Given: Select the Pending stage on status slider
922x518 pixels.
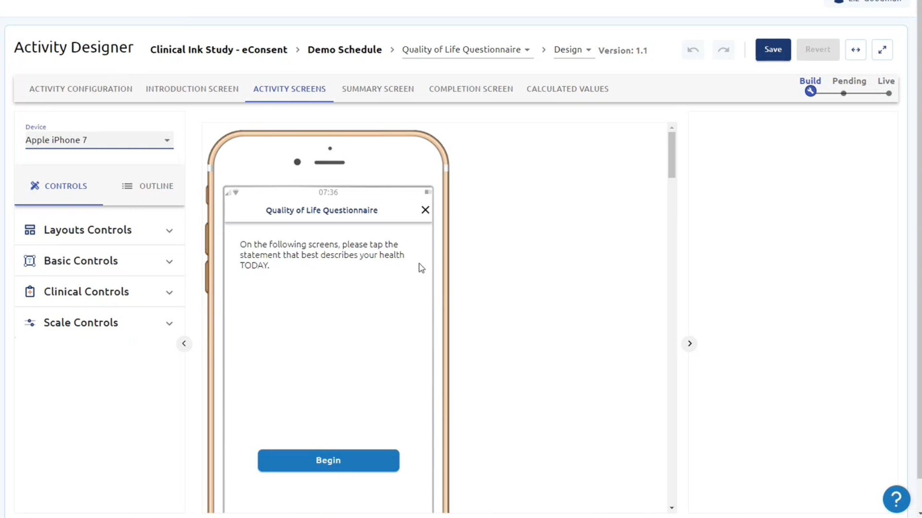Looking at the screenshot, I should 844,94.
